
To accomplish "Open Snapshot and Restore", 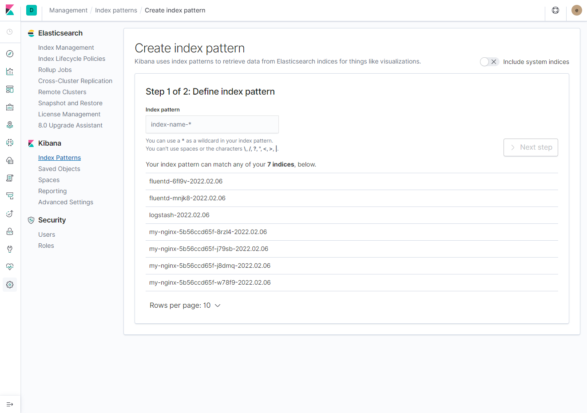I will 70,103.
